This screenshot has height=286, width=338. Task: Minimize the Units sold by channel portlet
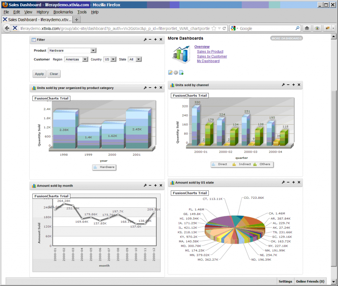tap(288, 85)
